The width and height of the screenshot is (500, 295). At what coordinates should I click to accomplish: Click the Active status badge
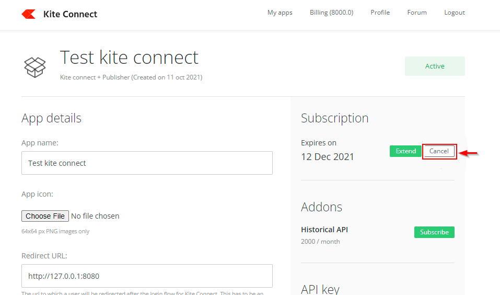coord(435,66)
